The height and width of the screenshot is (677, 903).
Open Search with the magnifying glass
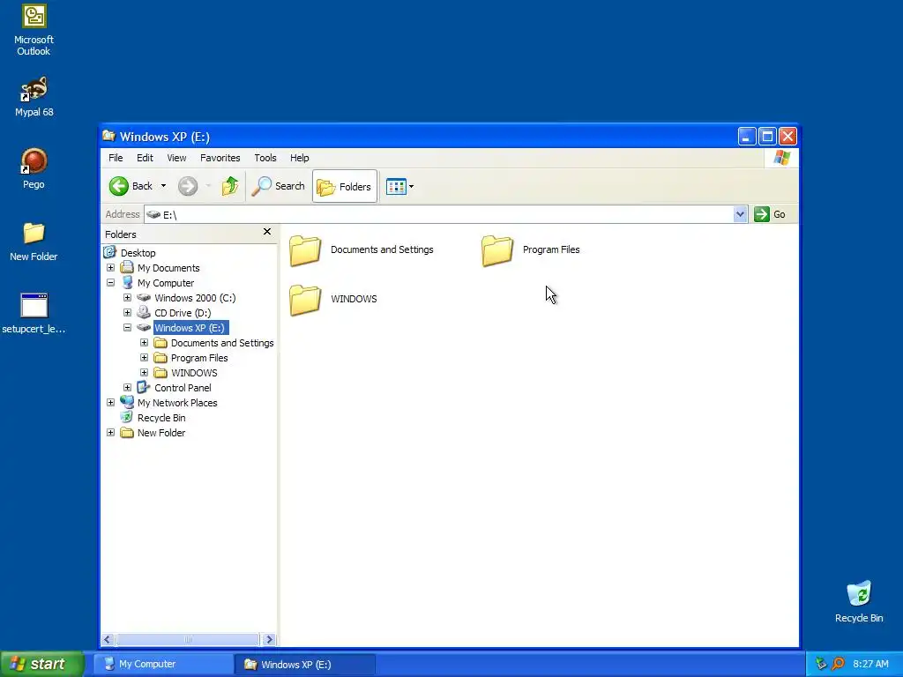click(x=278, y=186)
